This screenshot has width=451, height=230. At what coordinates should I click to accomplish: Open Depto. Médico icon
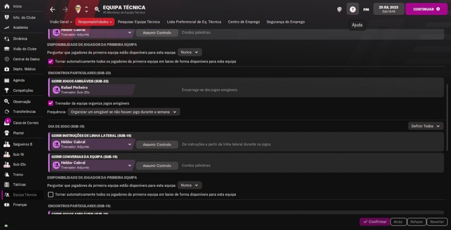coord(7,69)
